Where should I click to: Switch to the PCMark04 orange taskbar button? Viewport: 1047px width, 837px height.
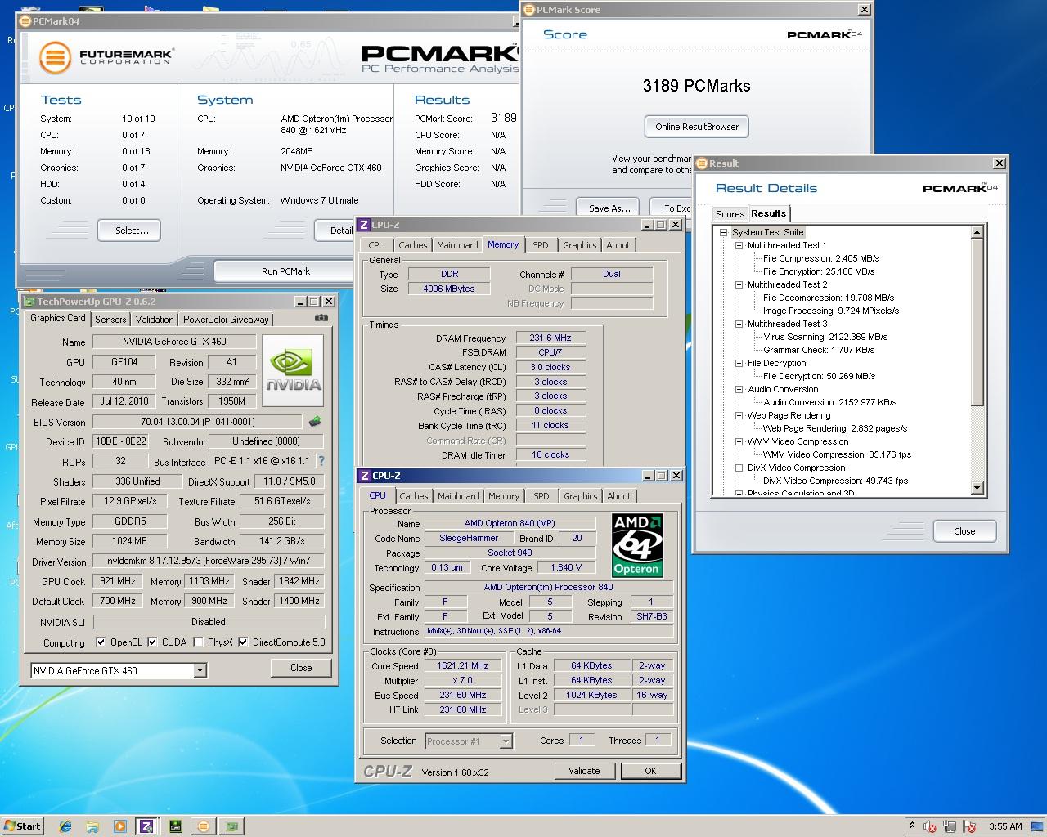[203, 826]
